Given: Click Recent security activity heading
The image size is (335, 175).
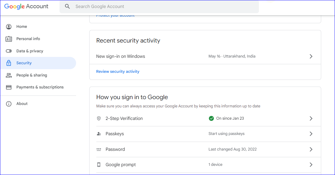Looking at the screenshot, I should pos(128,40).
